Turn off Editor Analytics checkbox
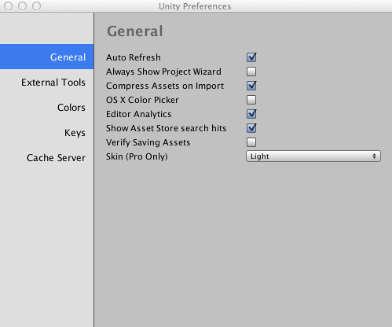Image resolution: width=392 pixels, height=327 pixels. pos(251,114)
